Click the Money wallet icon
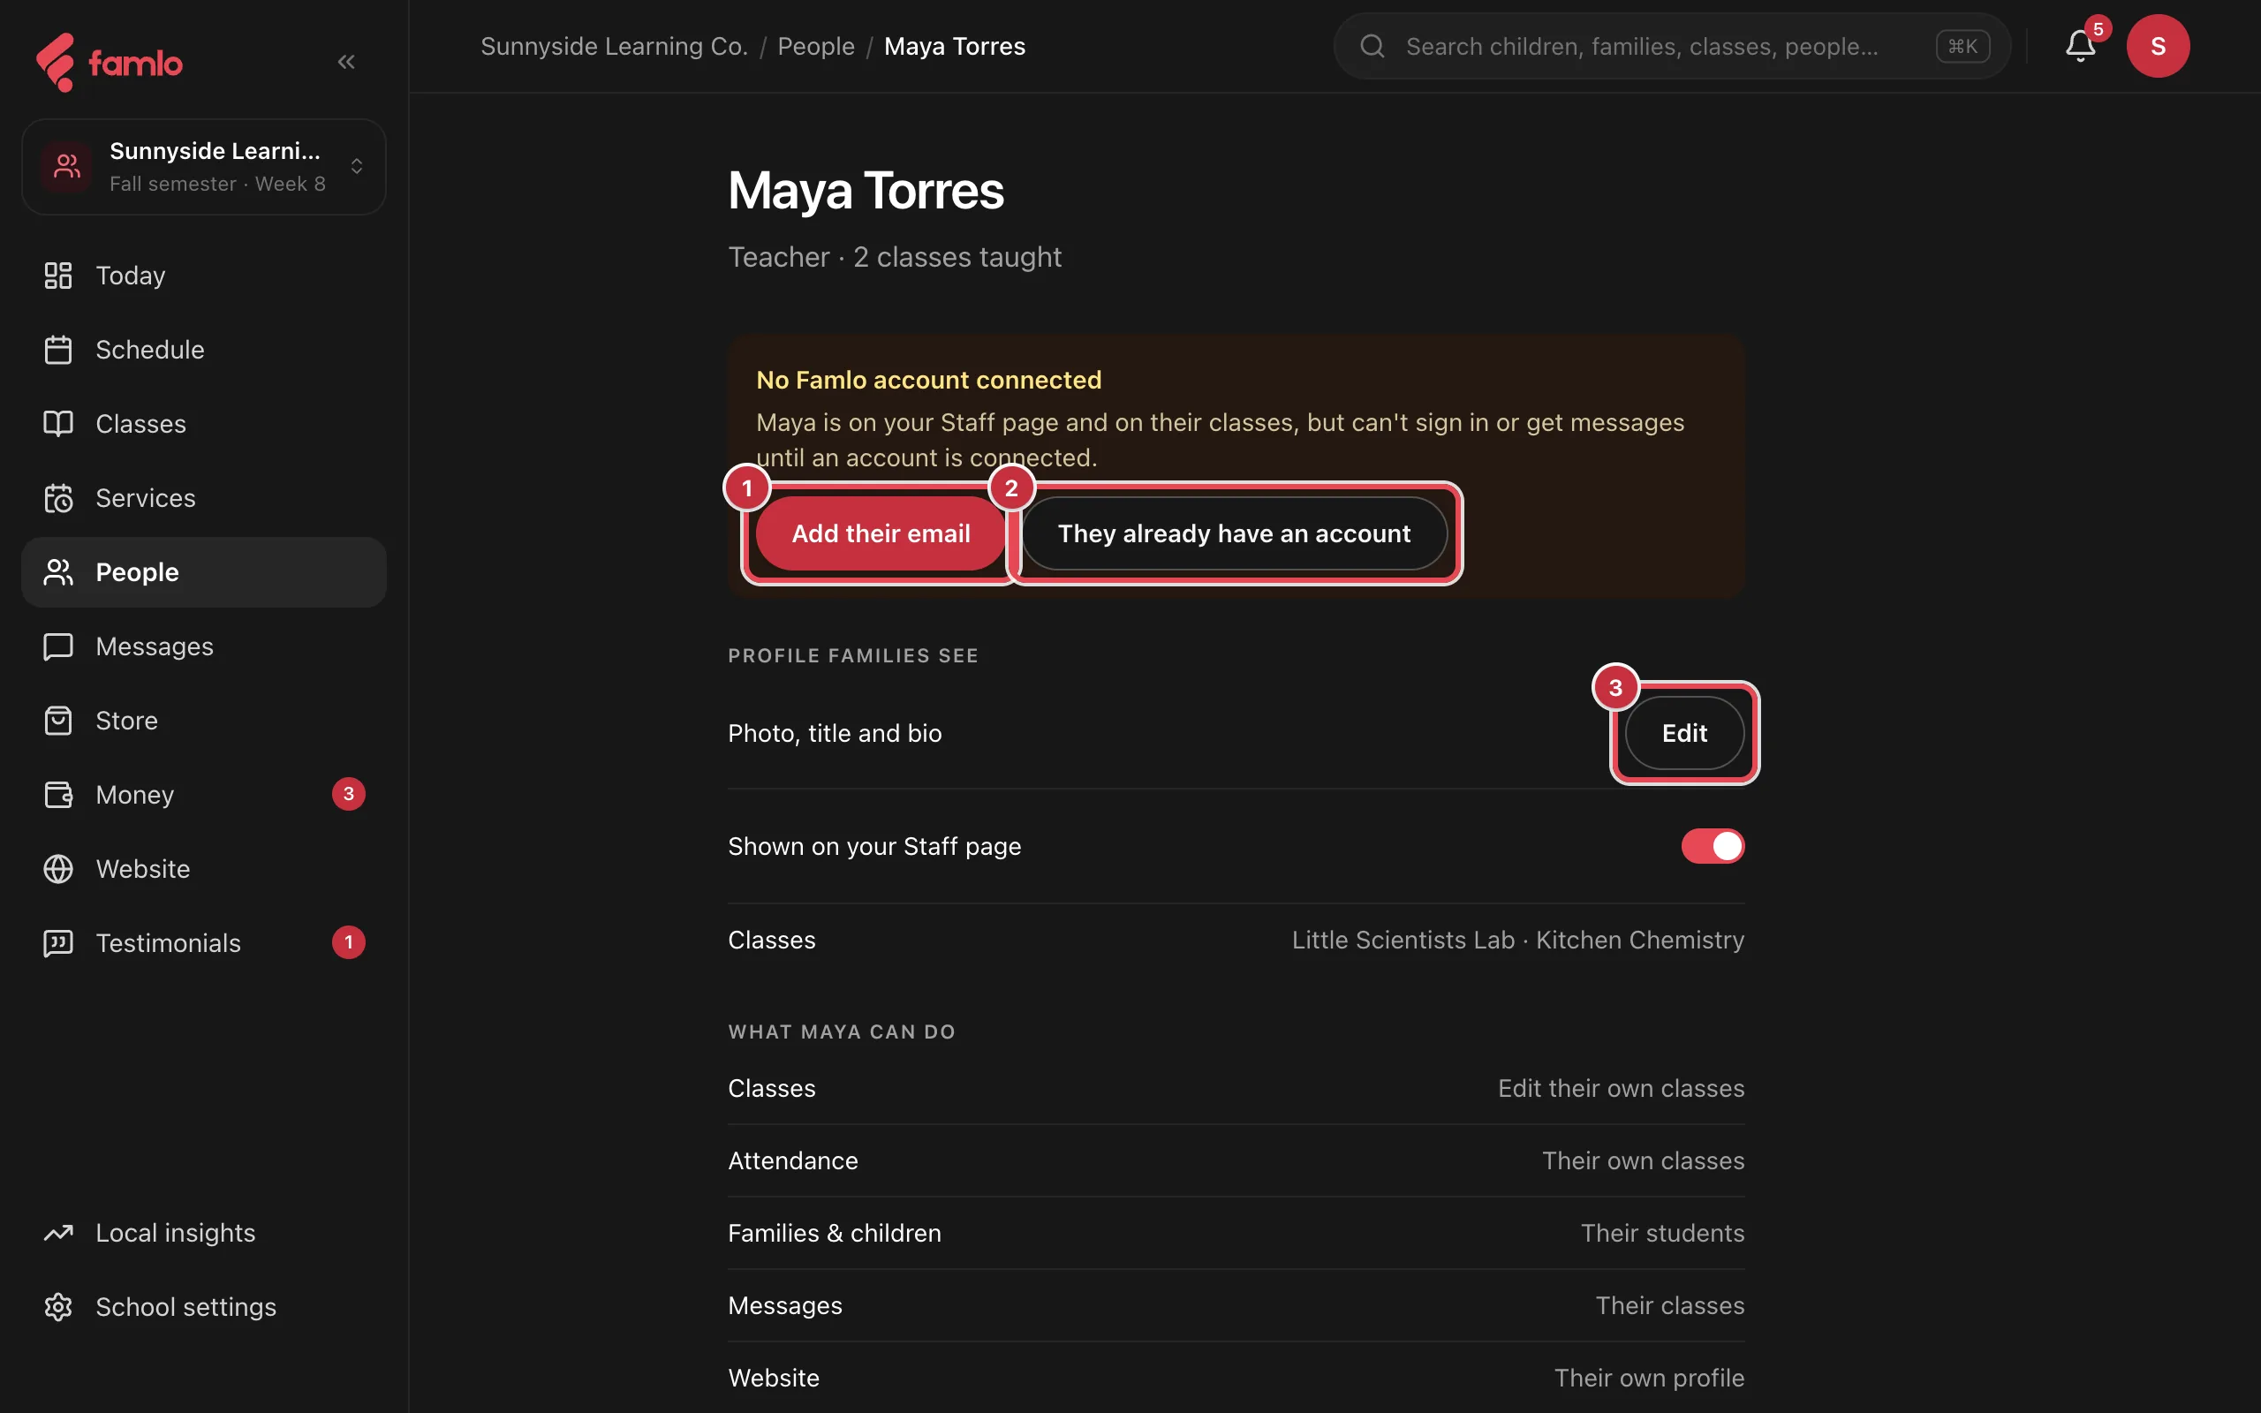This screenshot has height=1413, width=2261. coord(58,794)
